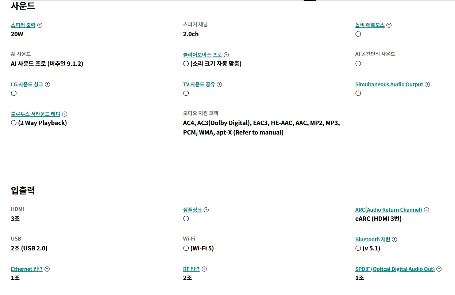
Task: Click help icon next to ARC(Audio Return Channel)
Action: click(x=427, y=210)
